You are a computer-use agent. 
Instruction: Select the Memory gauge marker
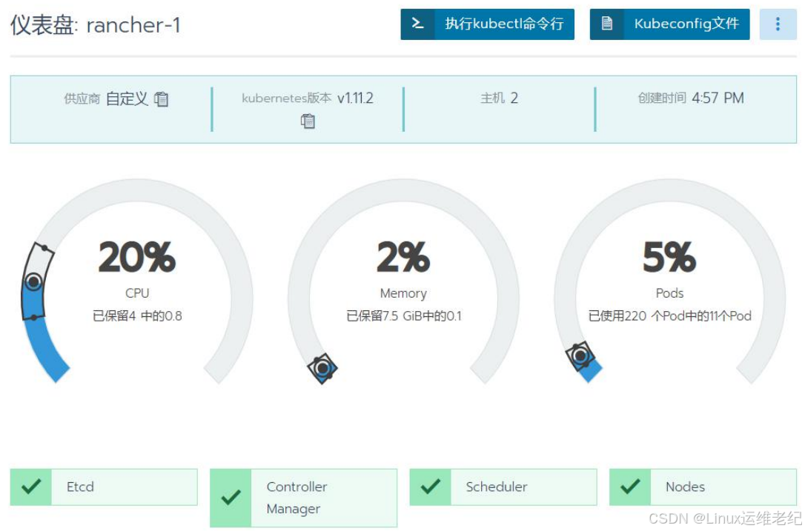point(322,368)
